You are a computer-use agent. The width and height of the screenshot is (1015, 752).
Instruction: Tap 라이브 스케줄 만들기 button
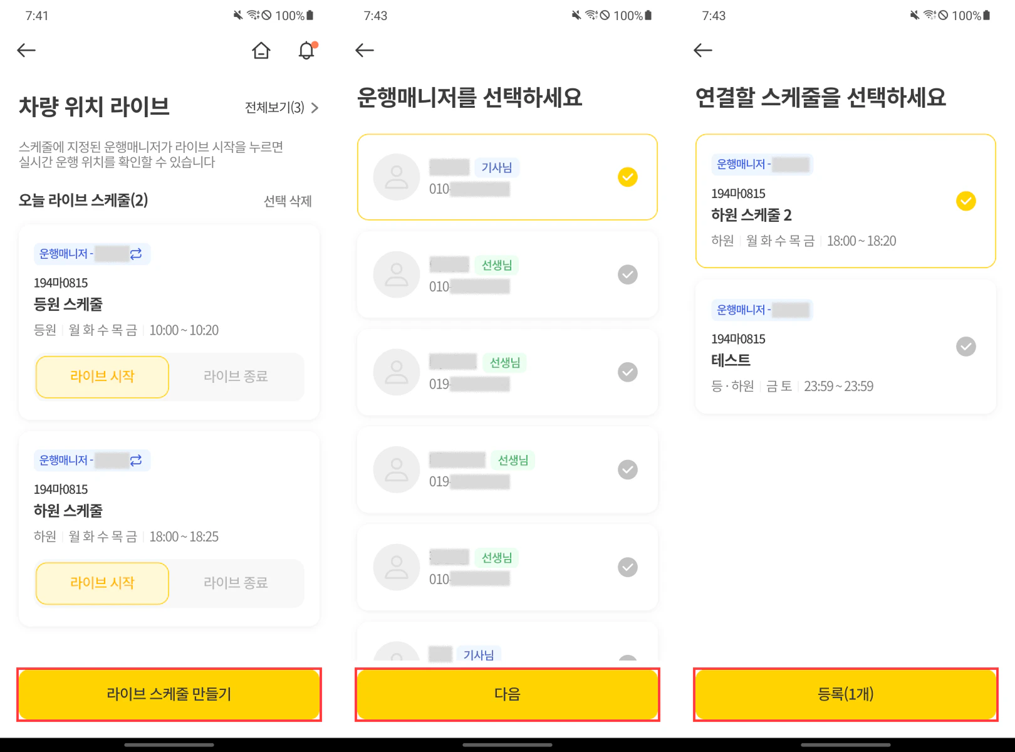[x=169, y=694]
